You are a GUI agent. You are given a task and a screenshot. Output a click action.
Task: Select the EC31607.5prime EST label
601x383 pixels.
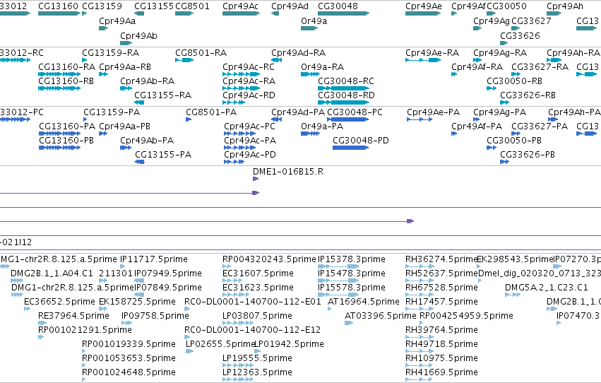coord(258,273)
